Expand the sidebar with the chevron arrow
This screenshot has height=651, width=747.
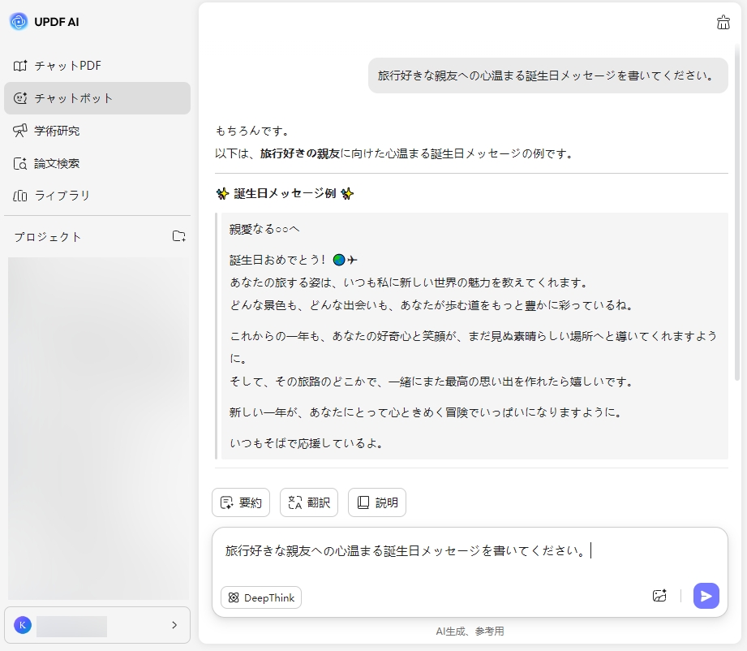coord(173,625)
